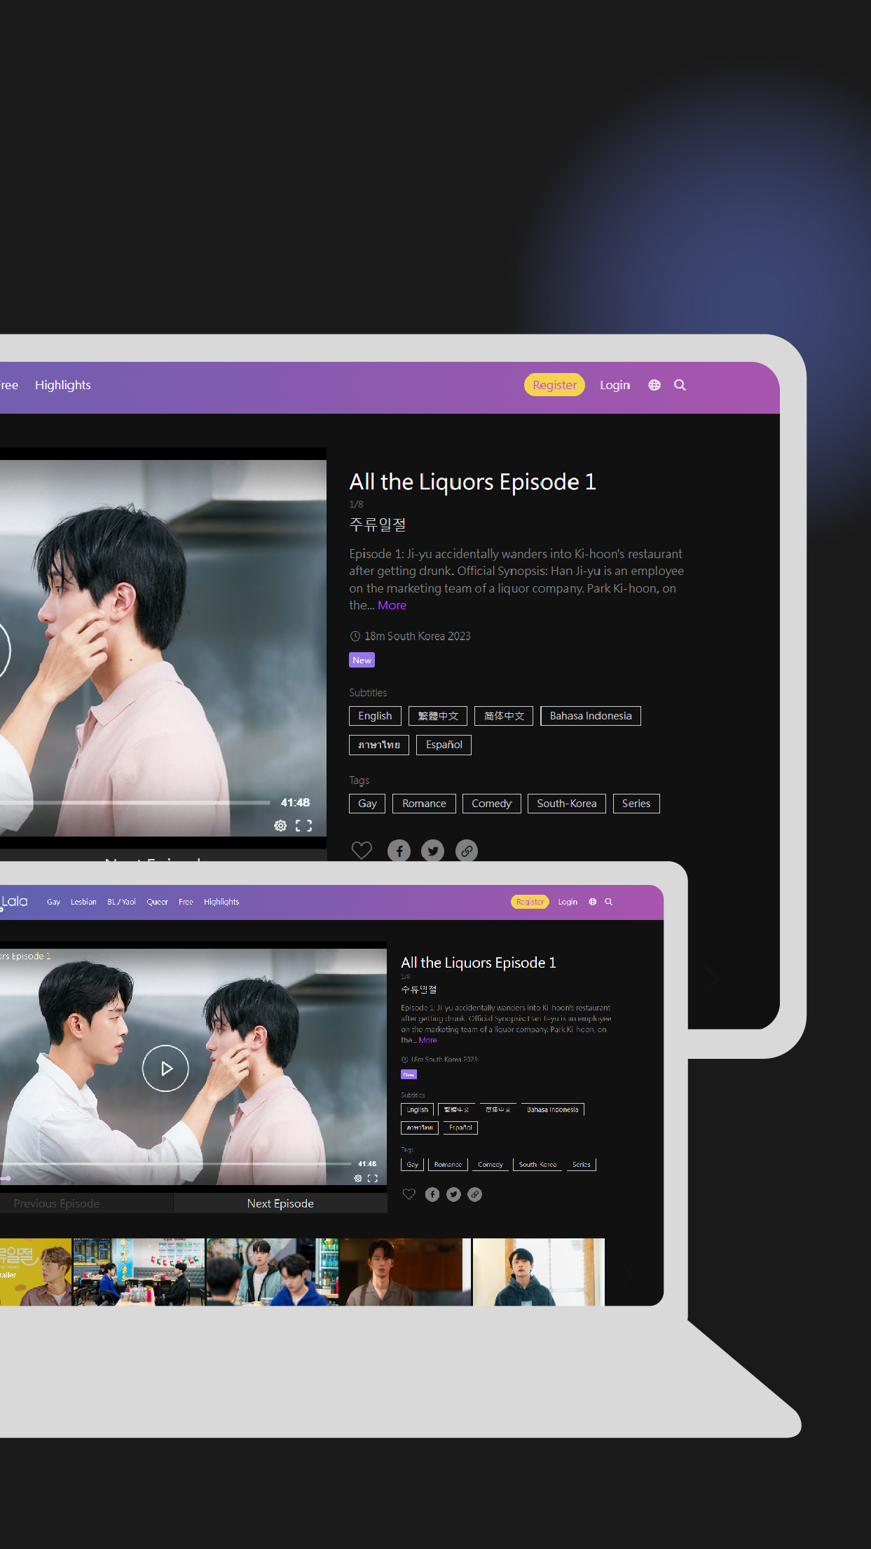Select Español subtitles on the laptop
The width and height of the screenshot is (871, 1549).
[460, 1128]
